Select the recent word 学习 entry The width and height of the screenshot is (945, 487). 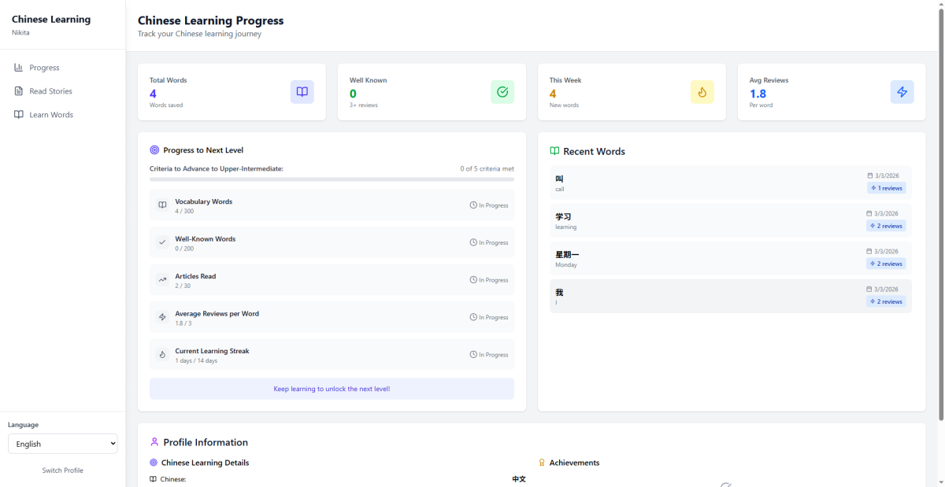pyautogui.click(x=709, y=221)
